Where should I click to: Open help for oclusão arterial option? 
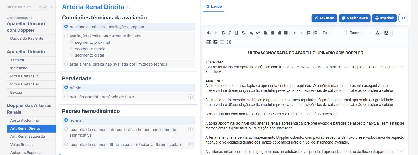point(191,97)
